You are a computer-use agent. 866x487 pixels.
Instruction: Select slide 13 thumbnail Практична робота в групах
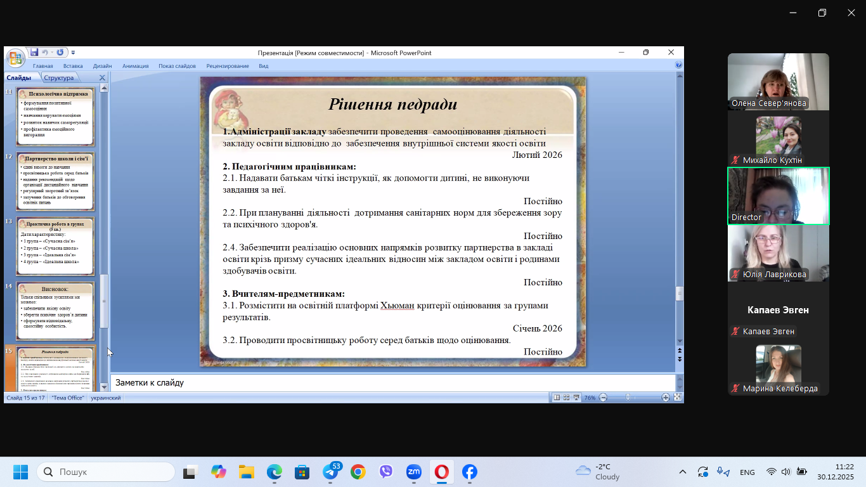click(56, 246)
